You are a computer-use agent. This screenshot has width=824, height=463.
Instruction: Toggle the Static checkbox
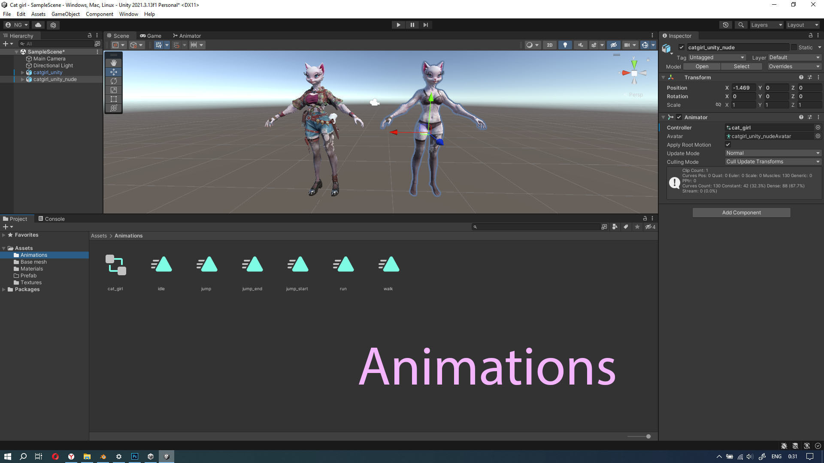[x=794, y=47]
